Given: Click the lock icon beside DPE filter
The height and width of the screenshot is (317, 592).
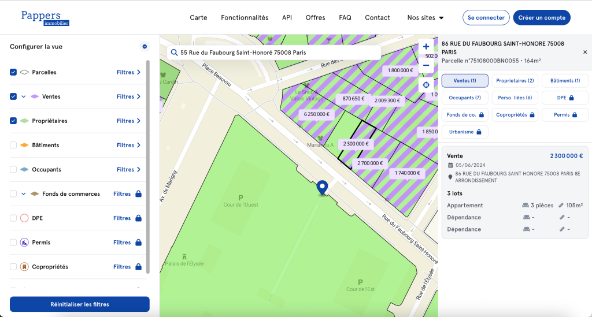Looking at the screenshot, I should 138,218.
